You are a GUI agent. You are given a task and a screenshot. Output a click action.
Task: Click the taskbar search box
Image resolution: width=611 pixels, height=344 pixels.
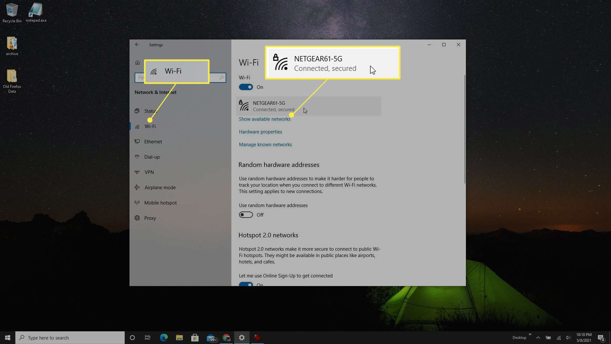click(x=70, y=338)
